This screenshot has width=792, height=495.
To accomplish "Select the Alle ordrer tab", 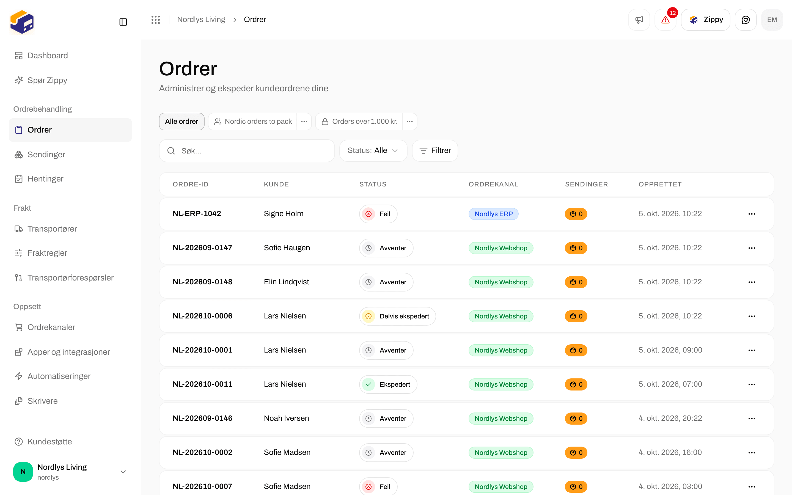I will 182,122.
